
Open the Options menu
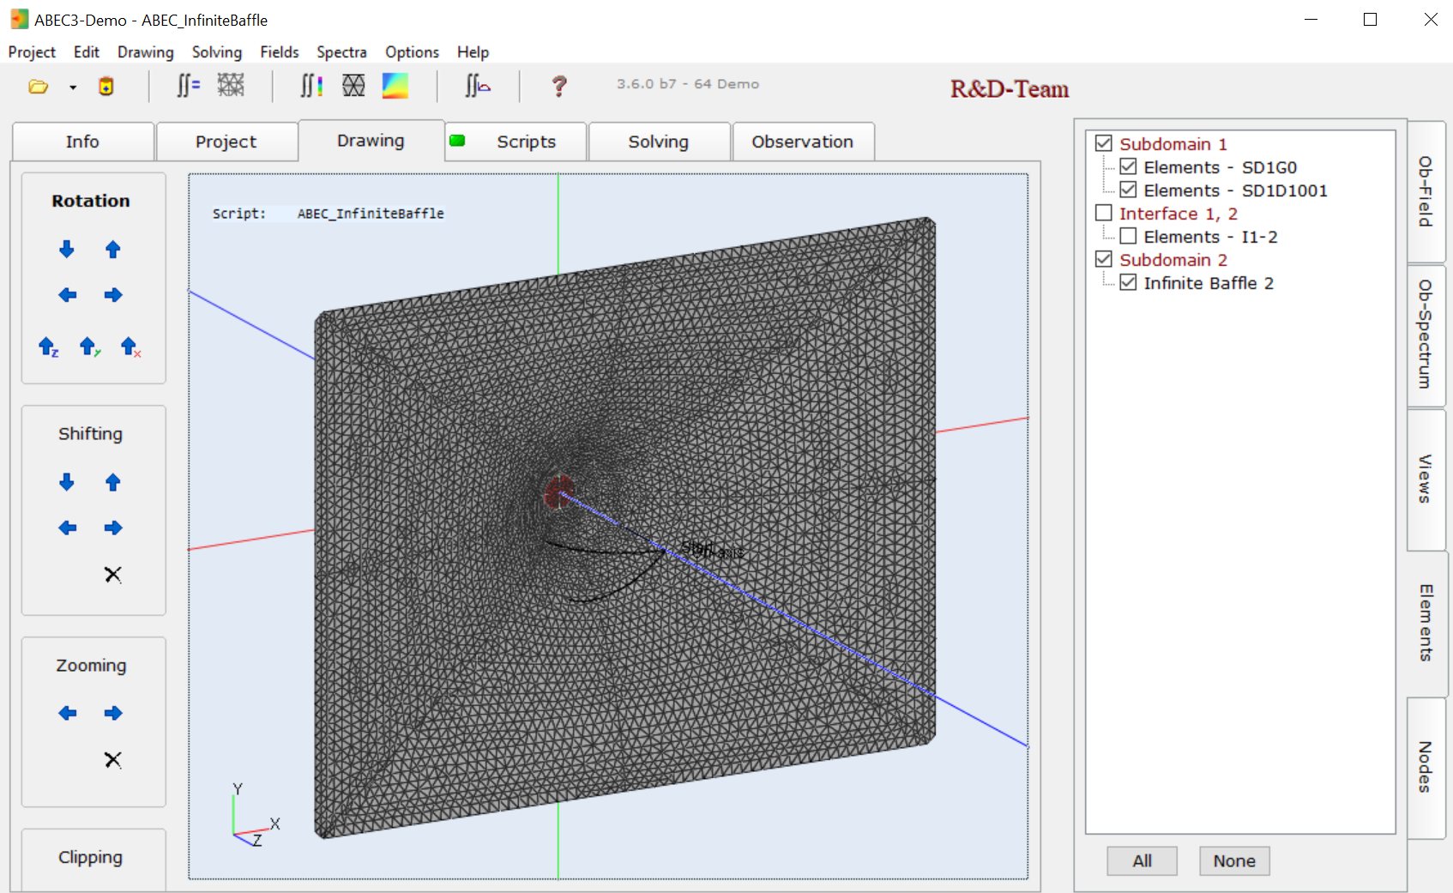(x=412, y=52)
